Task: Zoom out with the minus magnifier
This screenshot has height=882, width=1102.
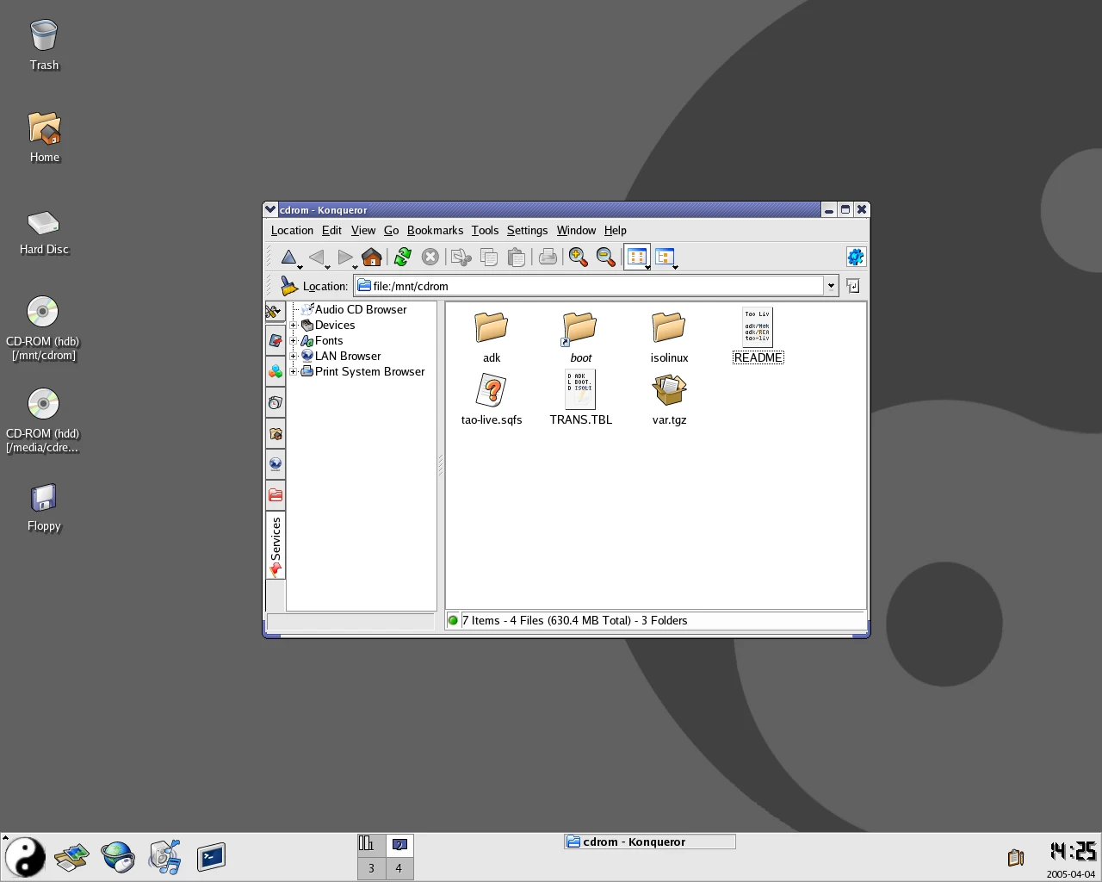Action: point(606,257)
